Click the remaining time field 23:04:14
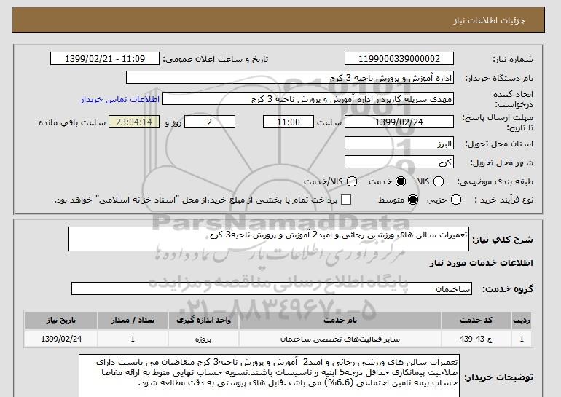The height and width of the screenshot is (397, 561). [x=134, y=122]
